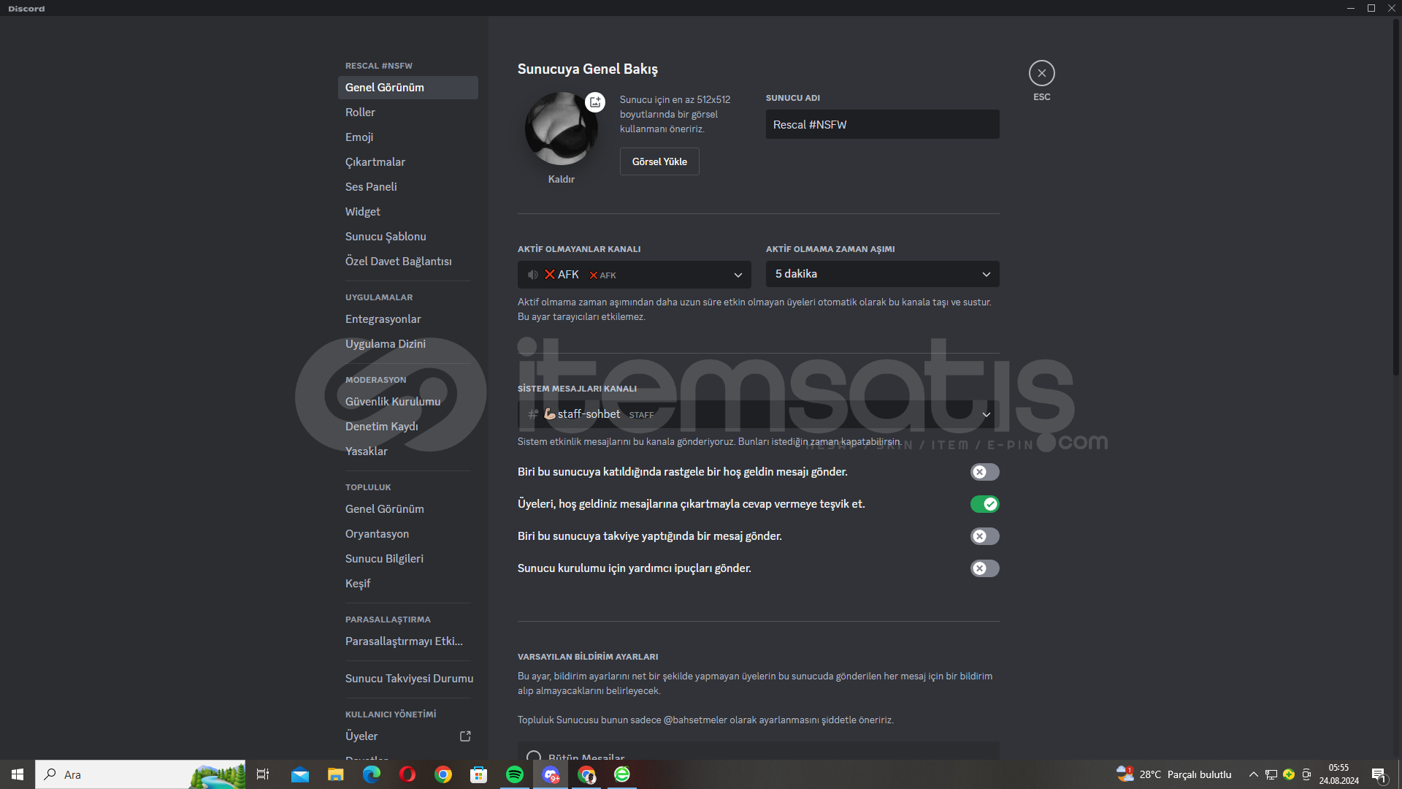Click the Sunucu Adı text field

coord(882,125)
